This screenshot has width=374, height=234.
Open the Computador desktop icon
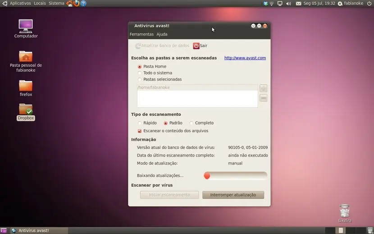26,28
